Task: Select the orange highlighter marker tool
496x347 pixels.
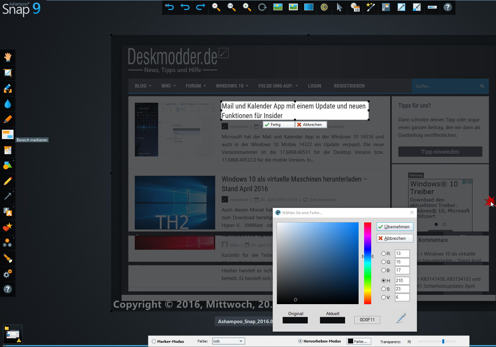Action: click(8, 119)
